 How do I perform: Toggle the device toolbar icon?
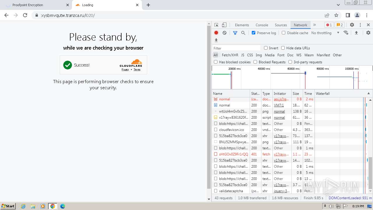coord(224,25)
